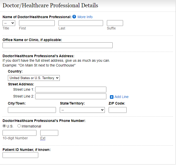
Task: Expand the State/Territory dropdown
Action: click(x=82, y=110)
